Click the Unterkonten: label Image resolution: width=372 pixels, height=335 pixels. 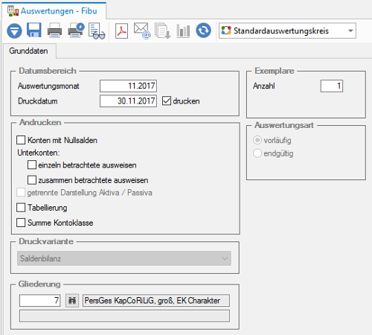click(x=39, y=153)
